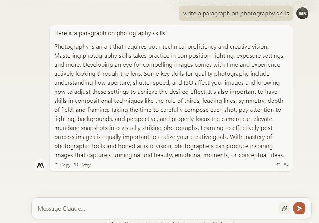This screenshot has height=223, width=319.
Task: Attach a file using the paperclip icon
Action: (284, 208)
